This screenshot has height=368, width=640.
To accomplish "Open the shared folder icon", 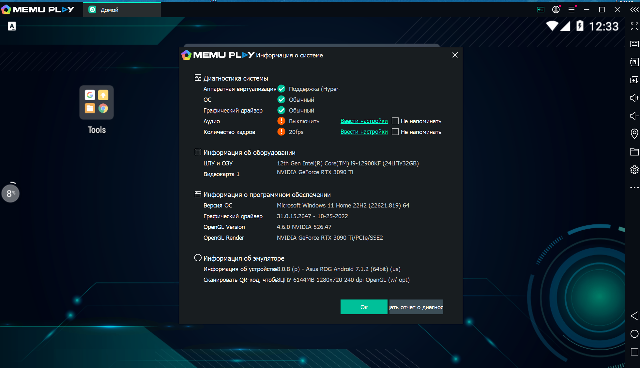I will coord(634,152).
